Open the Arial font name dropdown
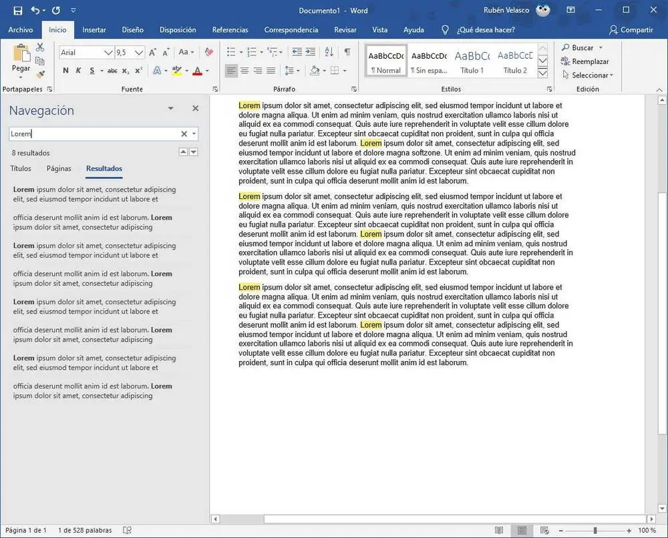 [108, 53]
